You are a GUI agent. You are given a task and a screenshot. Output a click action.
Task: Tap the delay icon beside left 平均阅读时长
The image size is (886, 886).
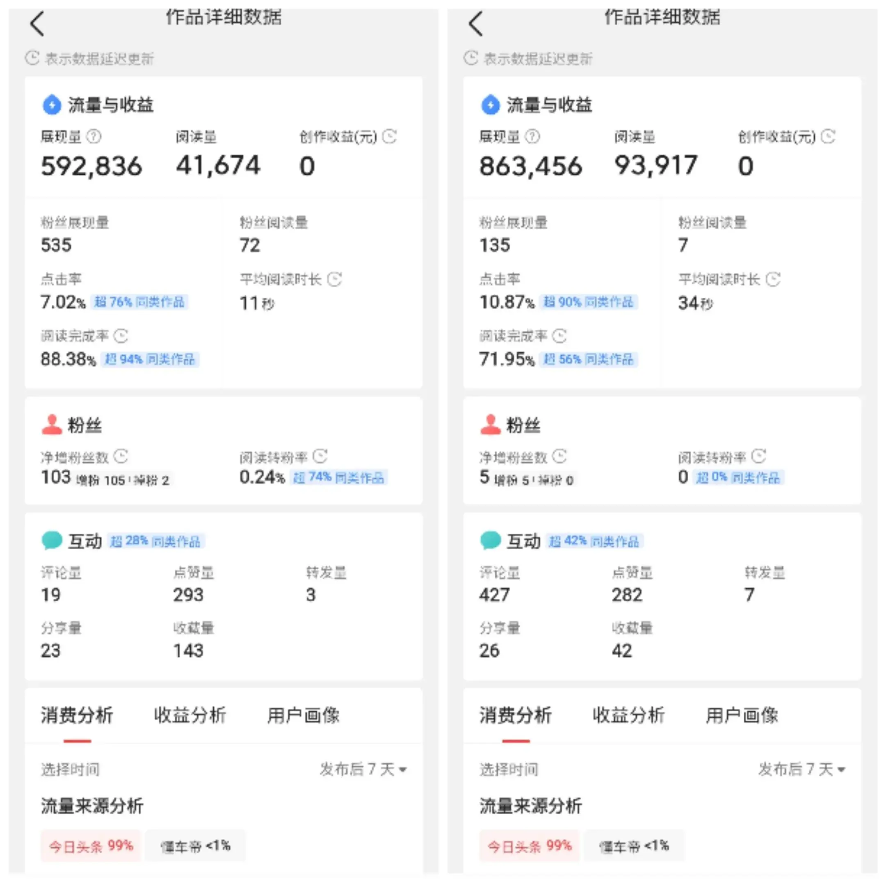pyautogui.click(x=334, y=279)
